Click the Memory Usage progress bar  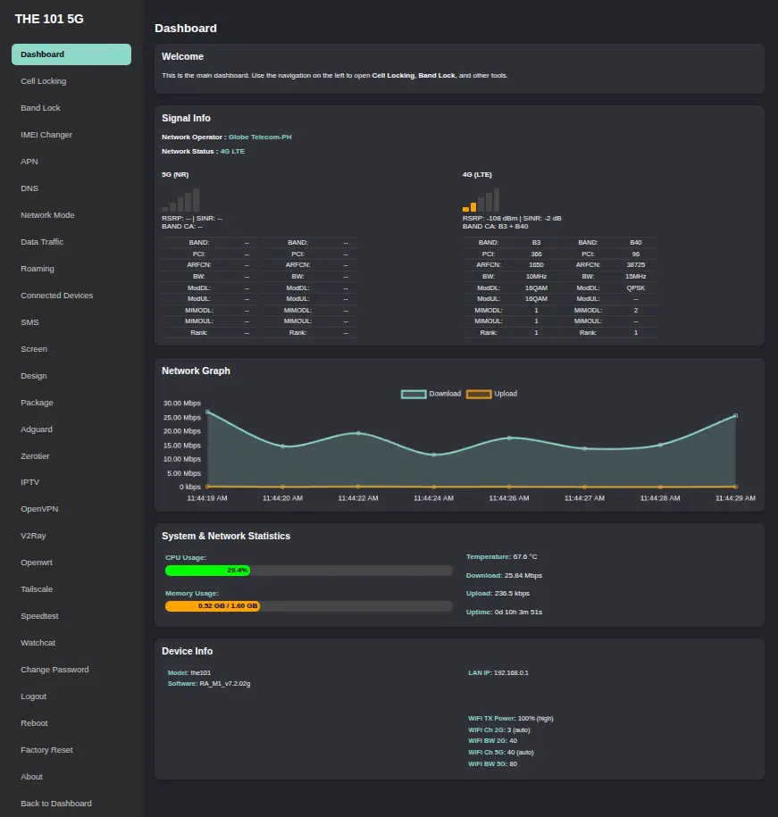[308, 606]
